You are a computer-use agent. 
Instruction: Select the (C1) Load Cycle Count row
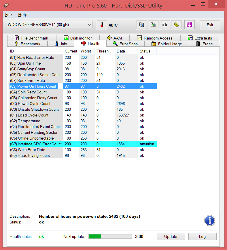tap(83, 115)
